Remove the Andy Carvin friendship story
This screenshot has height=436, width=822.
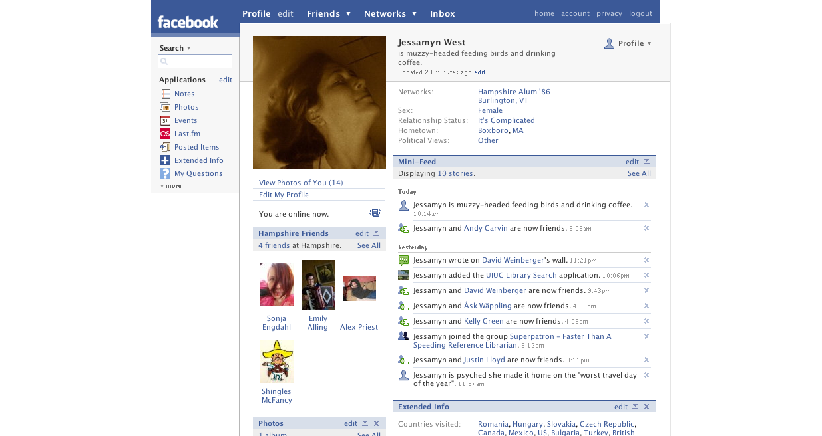[x=646, y=228]
